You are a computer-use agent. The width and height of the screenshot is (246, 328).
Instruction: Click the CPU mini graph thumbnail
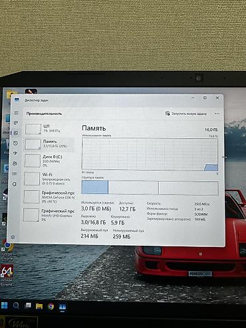[33, 129]
